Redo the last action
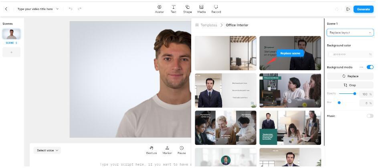Screen dimensions: 378x168 click(x=79, y=9)
